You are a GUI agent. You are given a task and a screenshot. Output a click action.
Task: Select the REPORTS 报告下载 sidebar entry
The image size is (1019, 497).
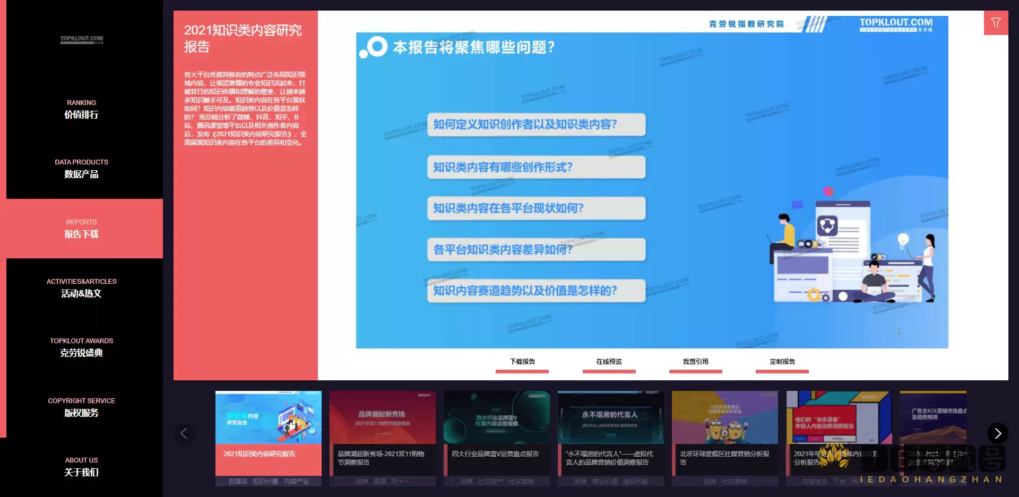[81, 229]
